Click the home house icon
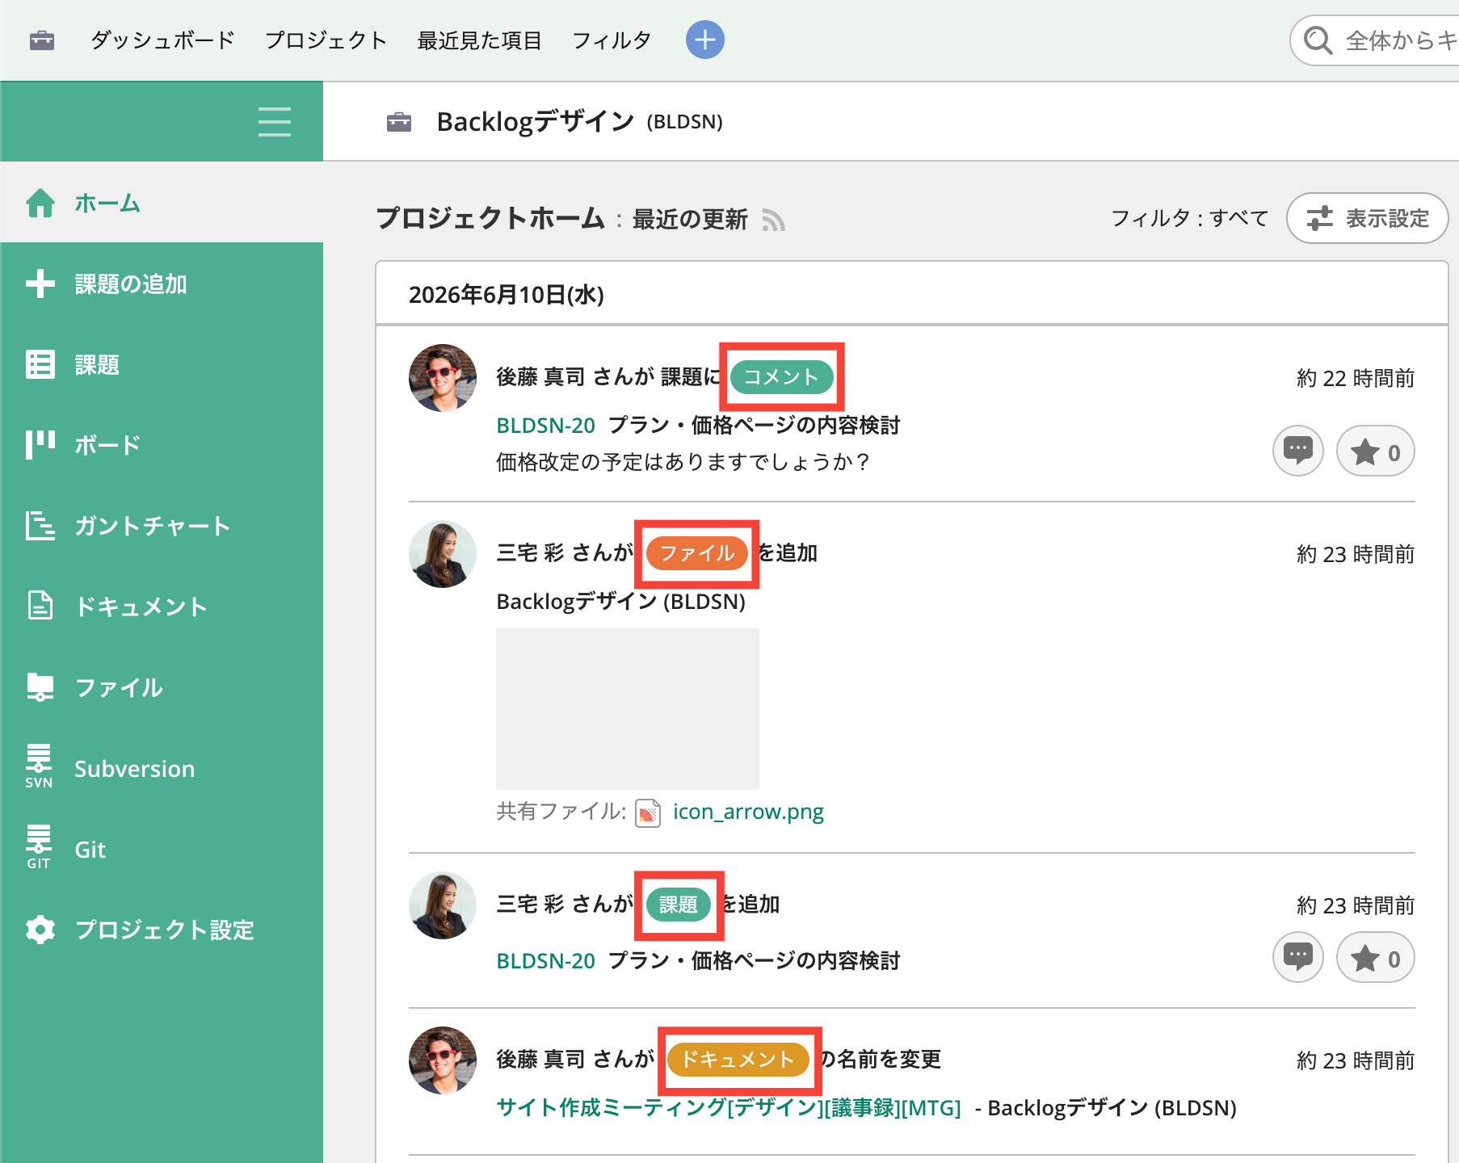Viewport: 1459px width, 1163px height. [x=40, y=203]
